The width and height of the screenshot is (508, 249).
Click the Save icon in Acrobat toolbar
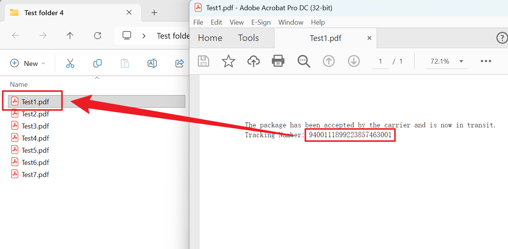point(204,61)
